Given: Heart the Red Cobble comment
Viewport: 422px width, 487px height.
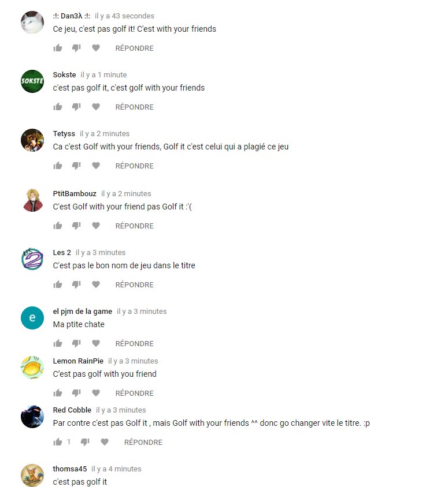Looking at the screenshot, I should point(105,442).
